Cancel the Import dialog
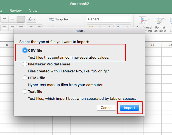This screenshot has height=135, width=172. click(106, 108)
